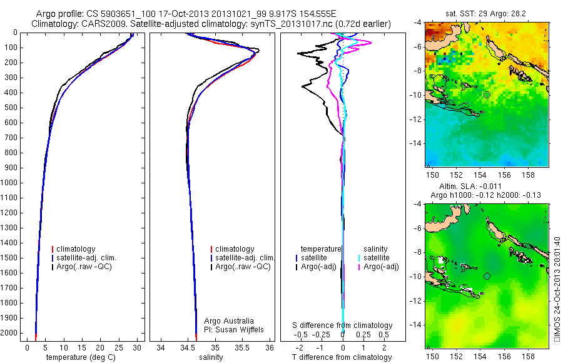Image resolution: width=563 pixels, height=363 pixels.
Task: Click 'S difference from climatology' label
Action: tap(342, 325)
